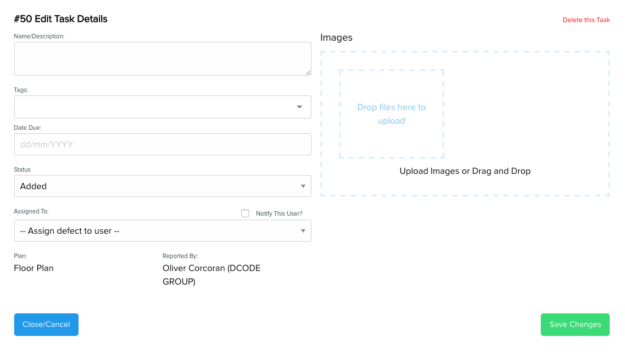Click the Floor Plan plan name
This screenshot has height=354, width=625.
pos(34,268)
